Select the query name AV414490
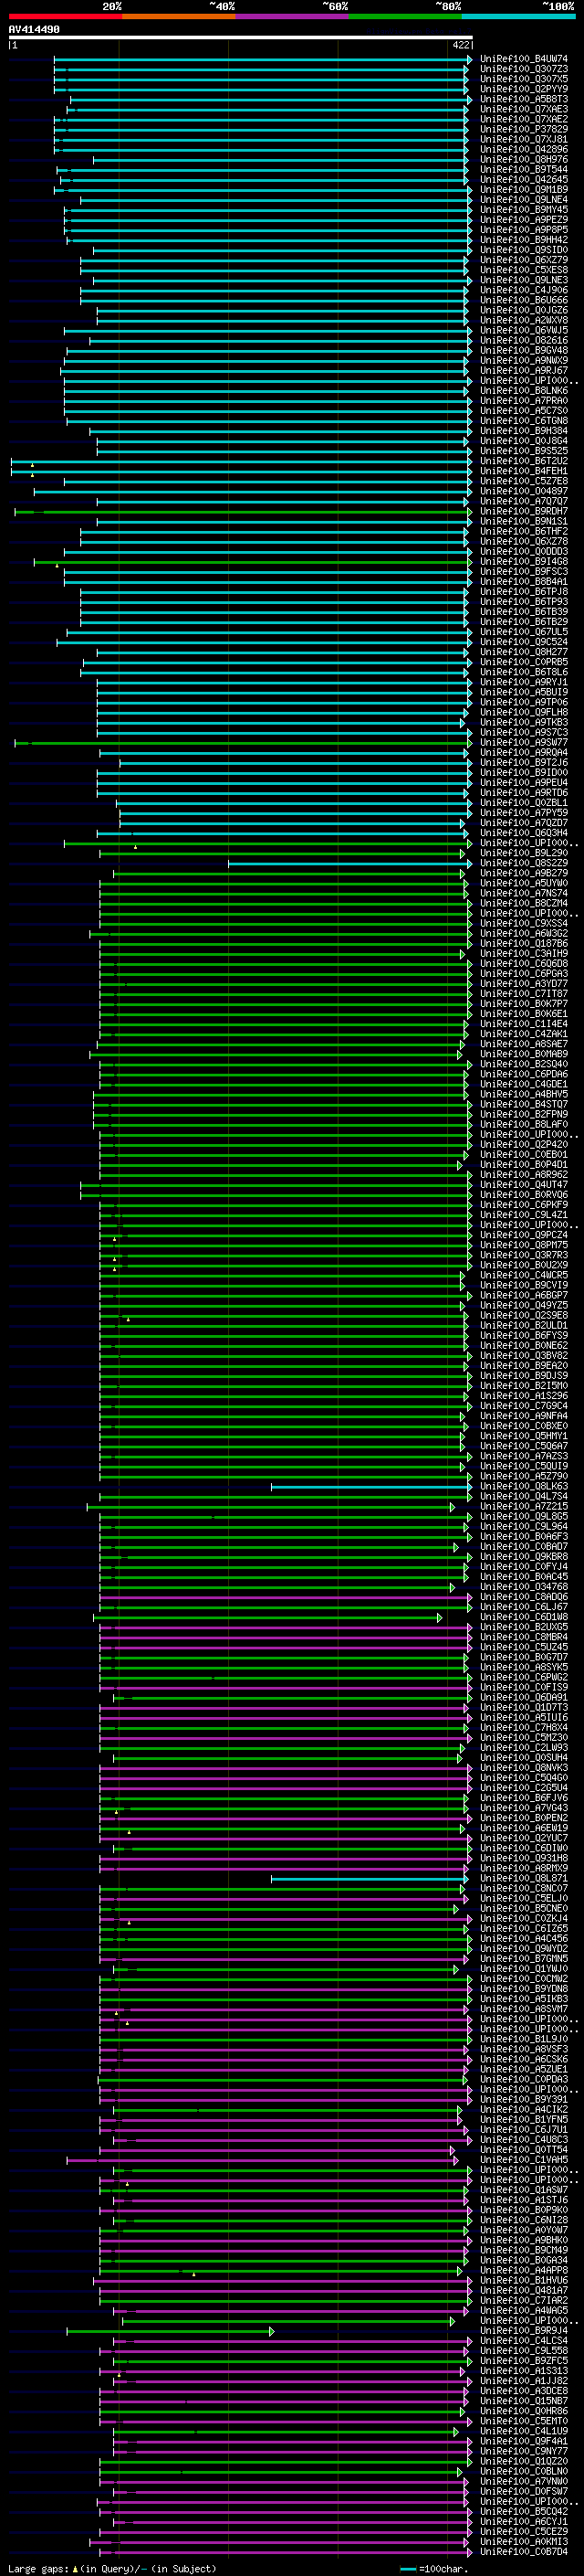 click(x=34, y=30)
